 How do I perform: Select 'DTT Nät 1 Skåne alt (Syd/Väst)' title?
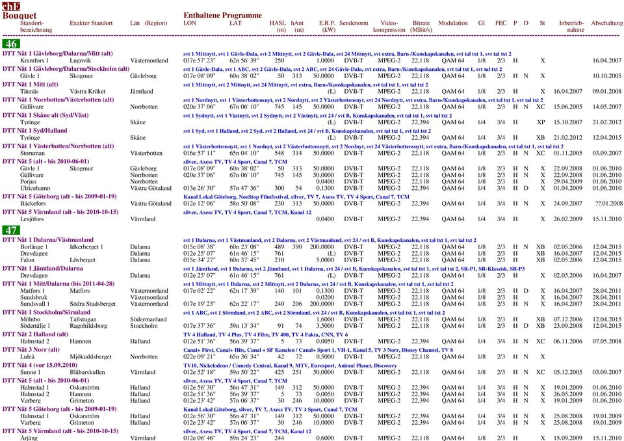[x=45, y=115]
